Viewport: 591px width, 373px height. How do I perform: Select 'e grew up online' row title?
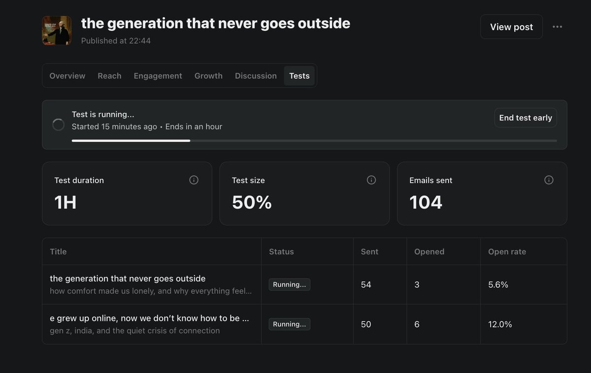click(x=149, y=318)
